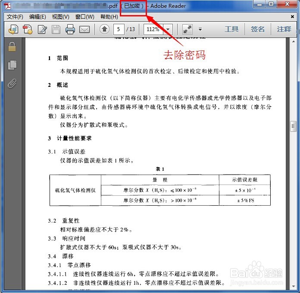Open page thumbnails panel icon

pos(12,65)
